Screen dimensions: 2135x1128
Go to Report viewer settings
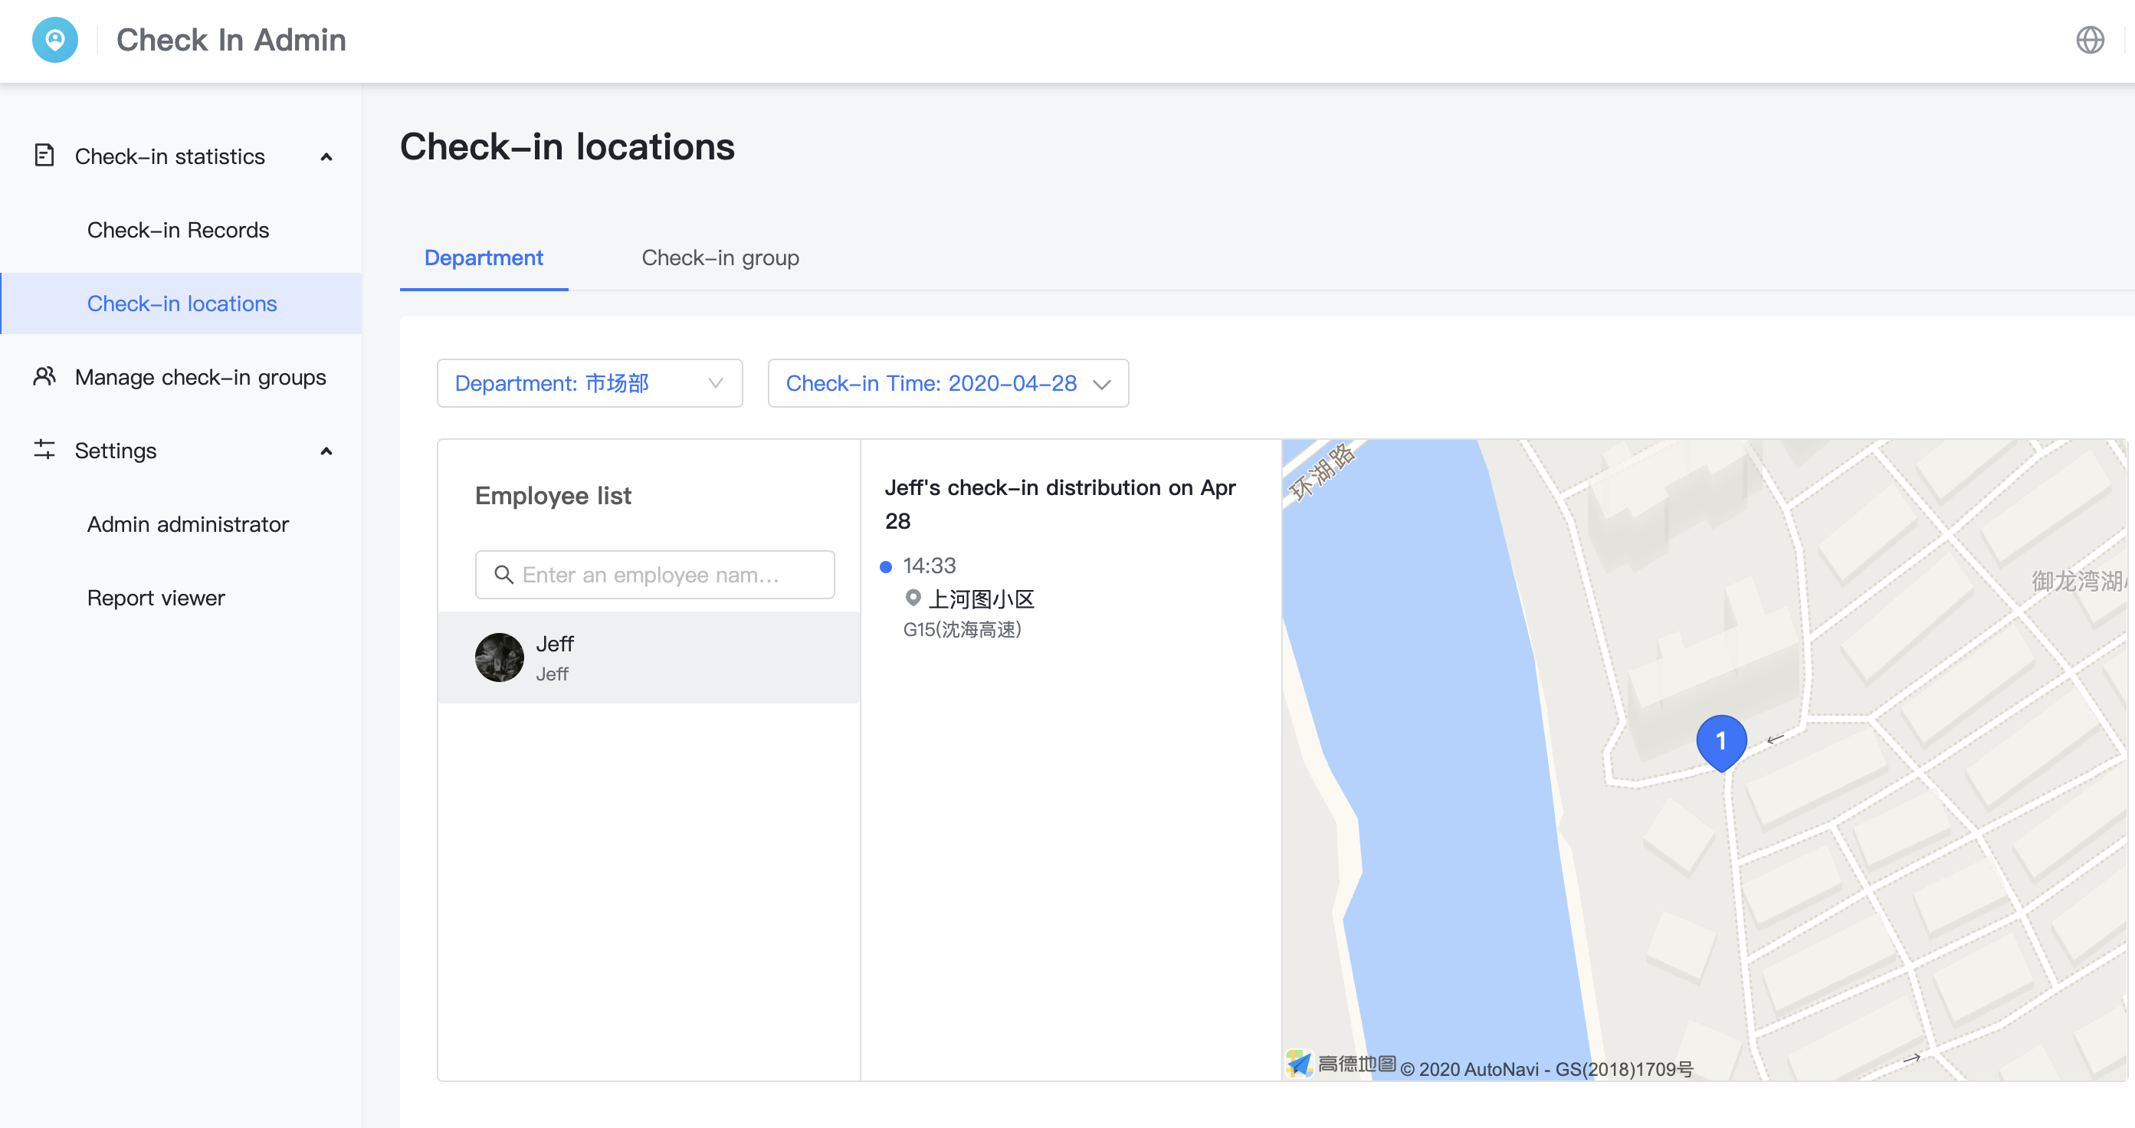pos(156,597)
